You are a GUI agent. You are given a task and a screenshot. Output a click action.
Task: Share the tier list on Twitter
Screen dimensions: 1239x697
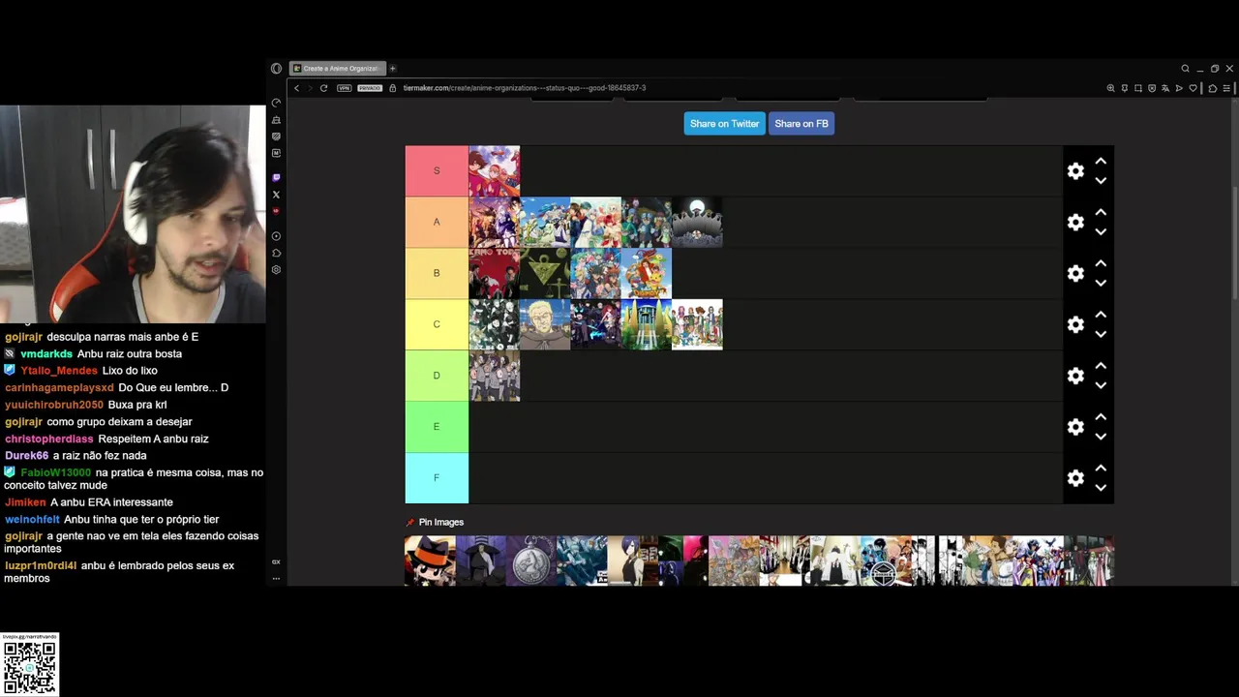point(724,124)
